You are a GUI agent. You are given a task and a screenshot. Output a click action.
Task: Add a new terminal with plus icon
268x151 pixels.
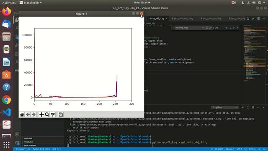point(242,107)
